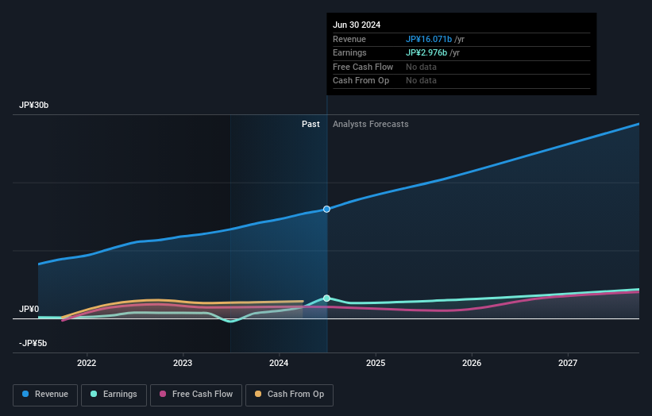
Task: Click the -JP¥5b y-axis label
Action: (x=33, y=343)
